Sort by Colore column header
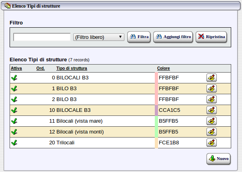The width and height of the screenshot is (242, 172). click(x=164, y=69)
